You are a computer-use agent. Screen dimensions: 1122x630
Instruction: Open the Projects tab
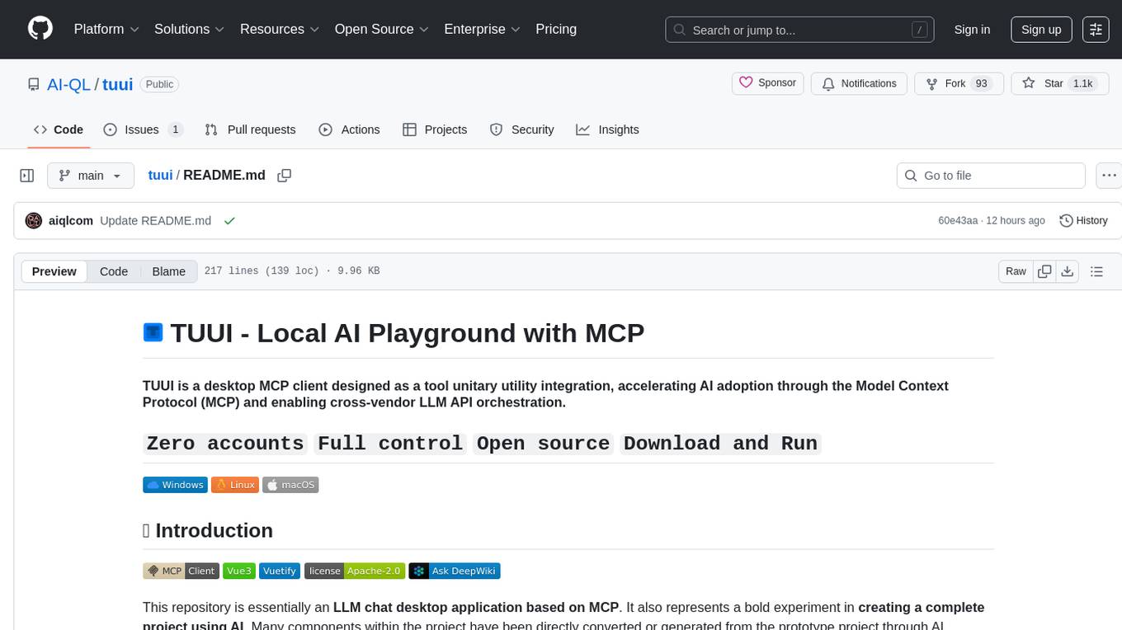[x=435, y=129]
